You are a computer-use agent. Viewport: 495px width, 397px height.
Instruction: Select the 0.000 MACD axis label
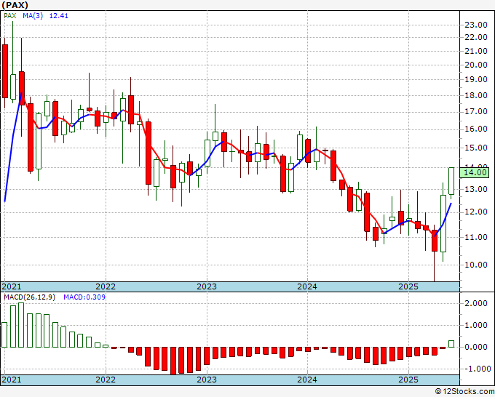coord(477,347)
